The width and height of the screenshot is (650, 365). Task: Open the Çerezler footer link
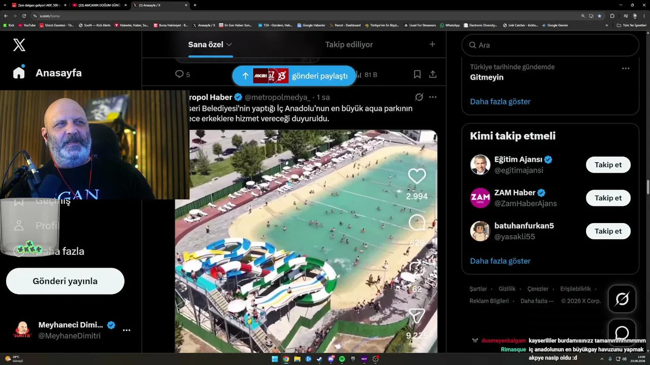[538, 289]
